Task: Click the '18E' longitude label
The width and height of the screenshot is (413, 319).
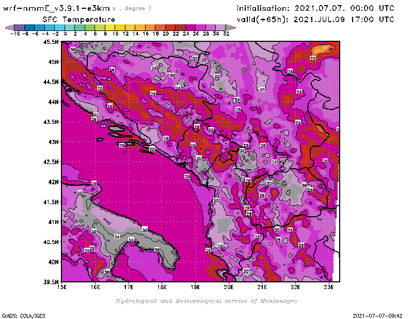Action: (162, 287)
